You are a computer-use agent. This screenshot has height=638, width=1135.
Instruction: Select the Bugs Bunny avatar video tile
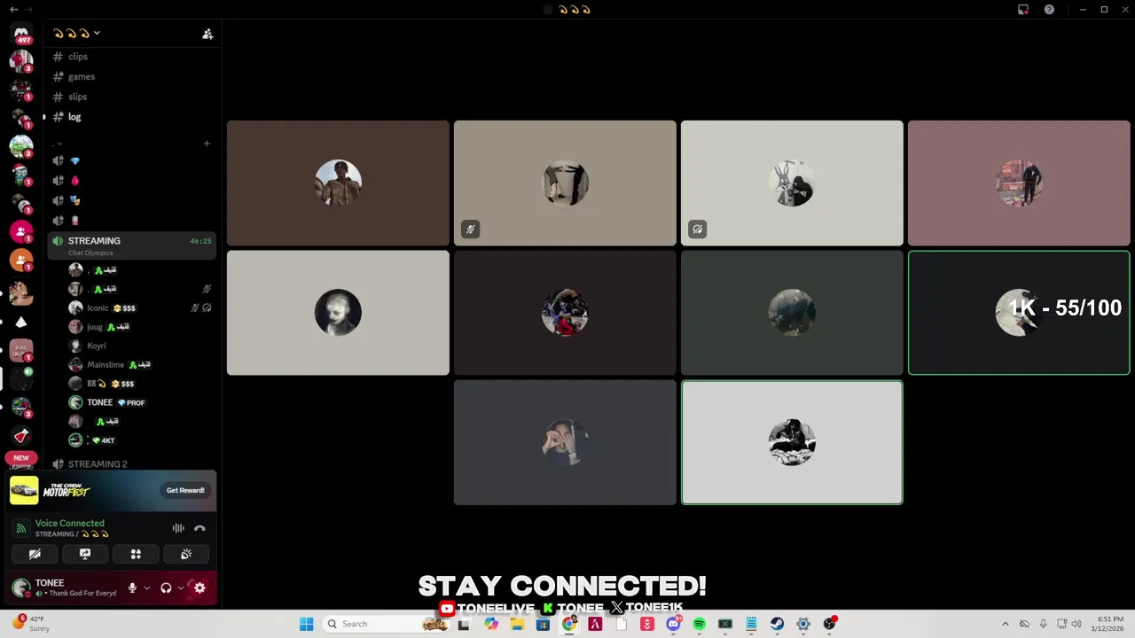(x=792, y=183)
